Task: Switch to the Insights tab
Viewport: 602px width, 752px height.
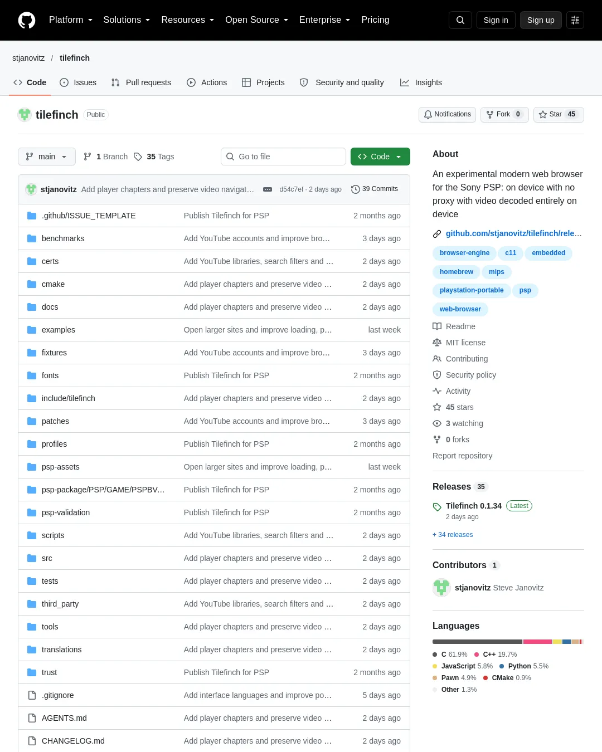Action: [x=421, y=82]
